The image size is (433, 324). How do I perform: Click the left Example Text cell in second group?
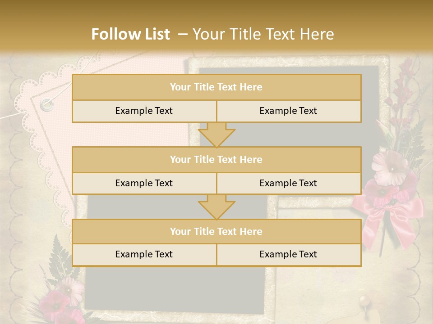coord(144,183)
